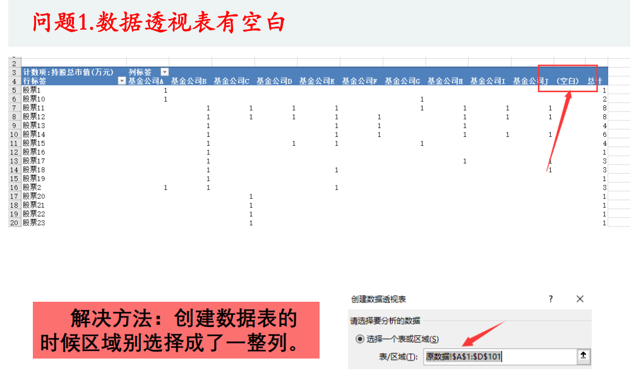Click the 基金公司C column header
Screen dimensions: 636x392
tap(231, 81)
